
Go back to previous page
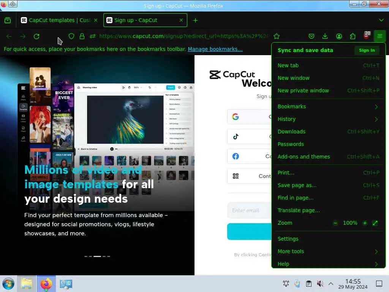click(9, 36)
